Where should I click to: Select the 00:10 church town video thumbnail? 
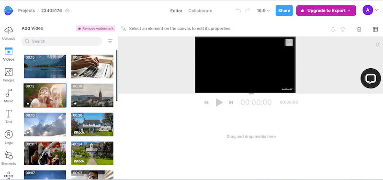click(x=92, y=95)
